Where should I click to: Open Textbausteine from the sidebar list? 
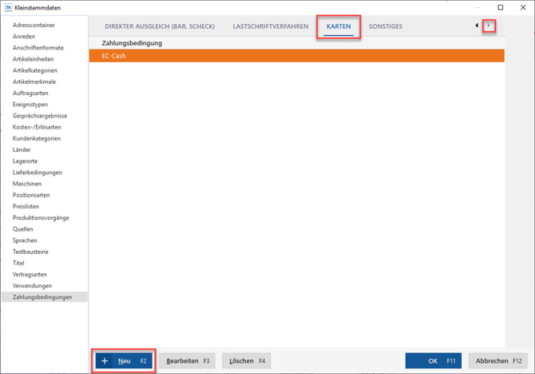coord(31,251)
